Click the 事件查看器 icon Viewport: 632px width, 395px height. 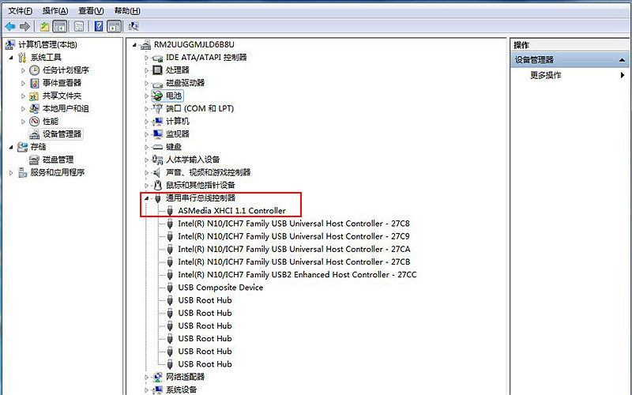[35, 83]
